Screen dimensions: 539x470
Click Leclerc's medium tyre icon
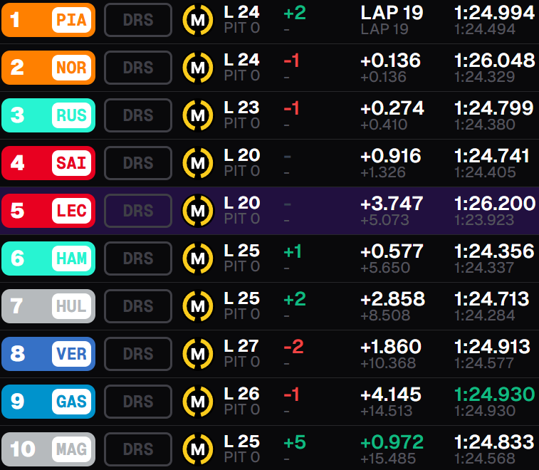point(199,211)
